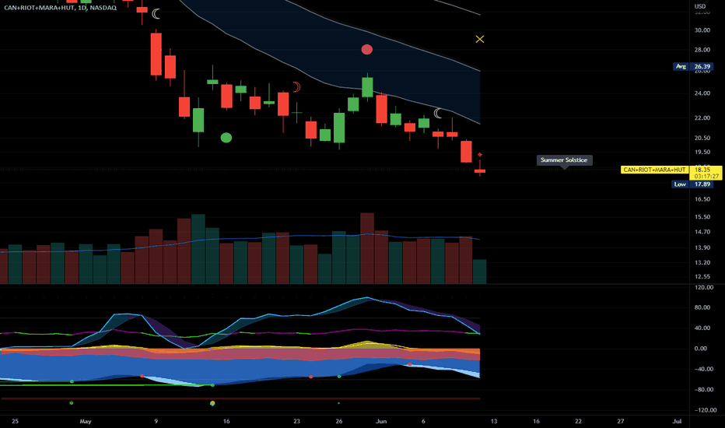Click the Avg 26.39 price label
Image resolution: width=725 pixels, height=428 pixels.
coord(692,67)
